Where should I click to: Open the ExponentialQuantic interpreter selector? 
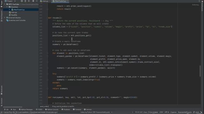coord(185,112)
